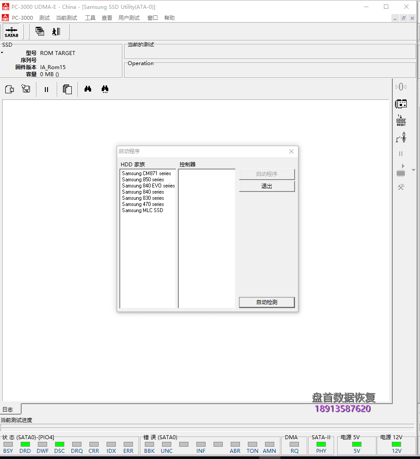Open the PC-3000 menu
Screen dimensions: 420x459
[22, 18]
